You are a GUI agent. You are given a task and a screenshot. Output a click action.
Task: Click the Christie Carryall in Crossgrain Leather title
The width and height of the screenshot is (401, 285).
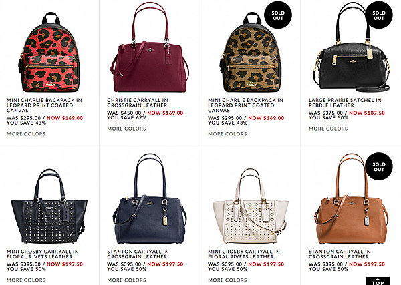(138, 103)
